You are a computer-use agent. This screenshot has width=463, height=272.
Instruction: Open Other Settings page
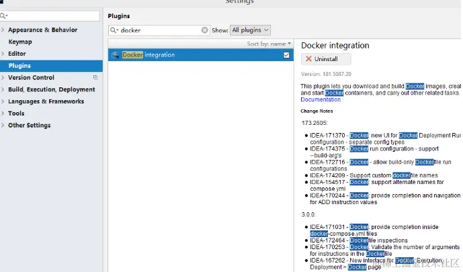point(30,126)
